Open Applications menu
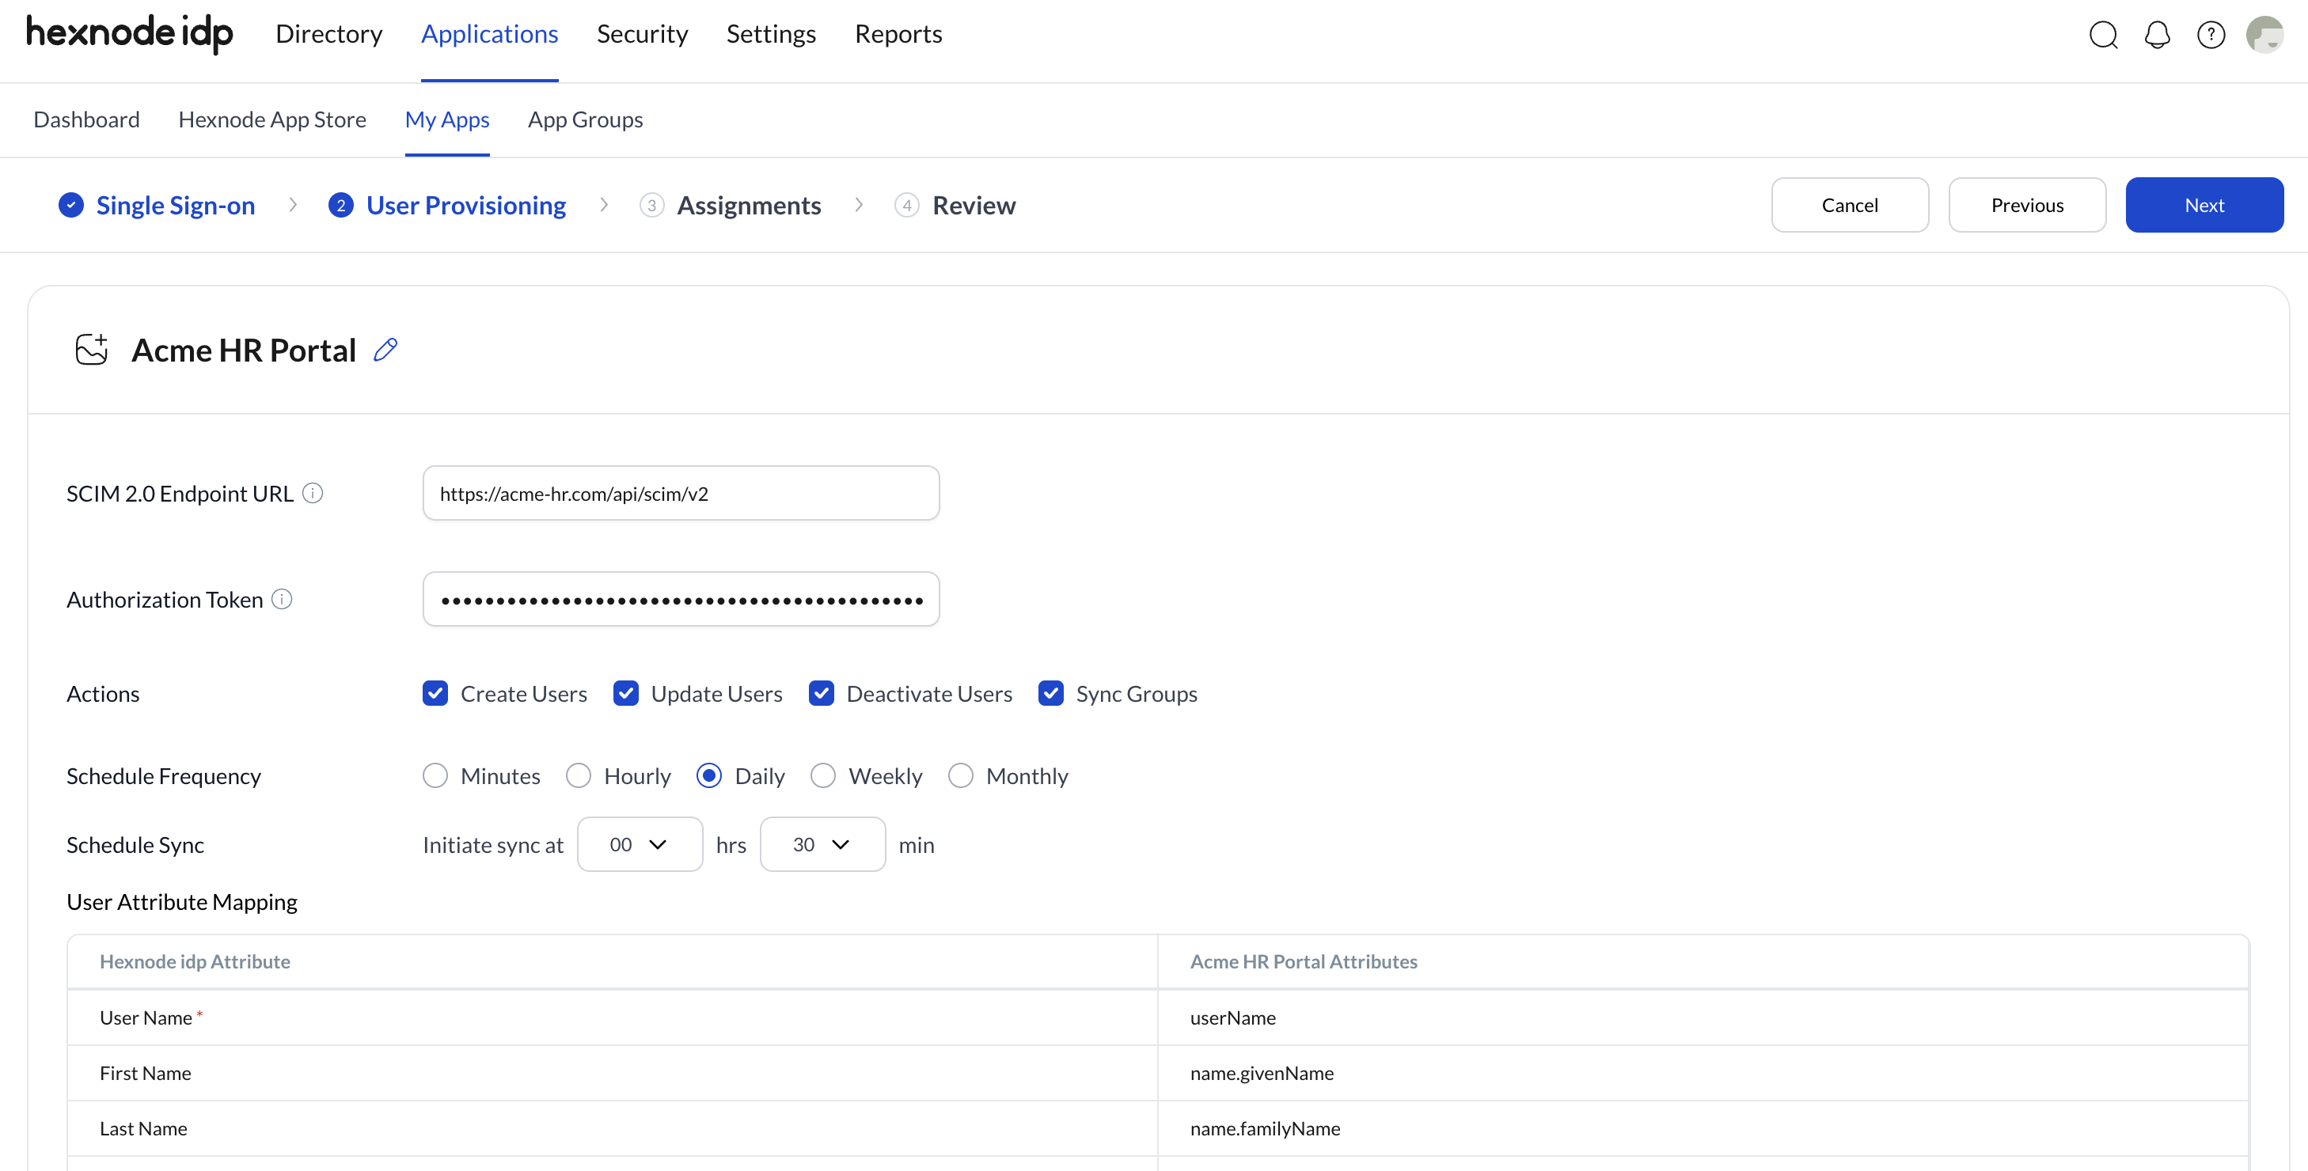This screenshot has height=1171, width=2308. 489,34
